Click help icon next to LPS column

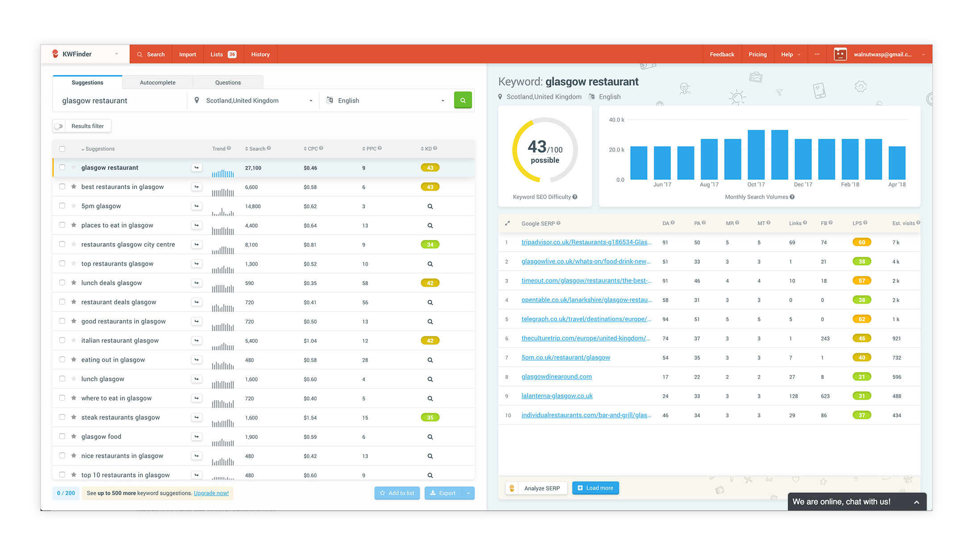click(865, 223)
